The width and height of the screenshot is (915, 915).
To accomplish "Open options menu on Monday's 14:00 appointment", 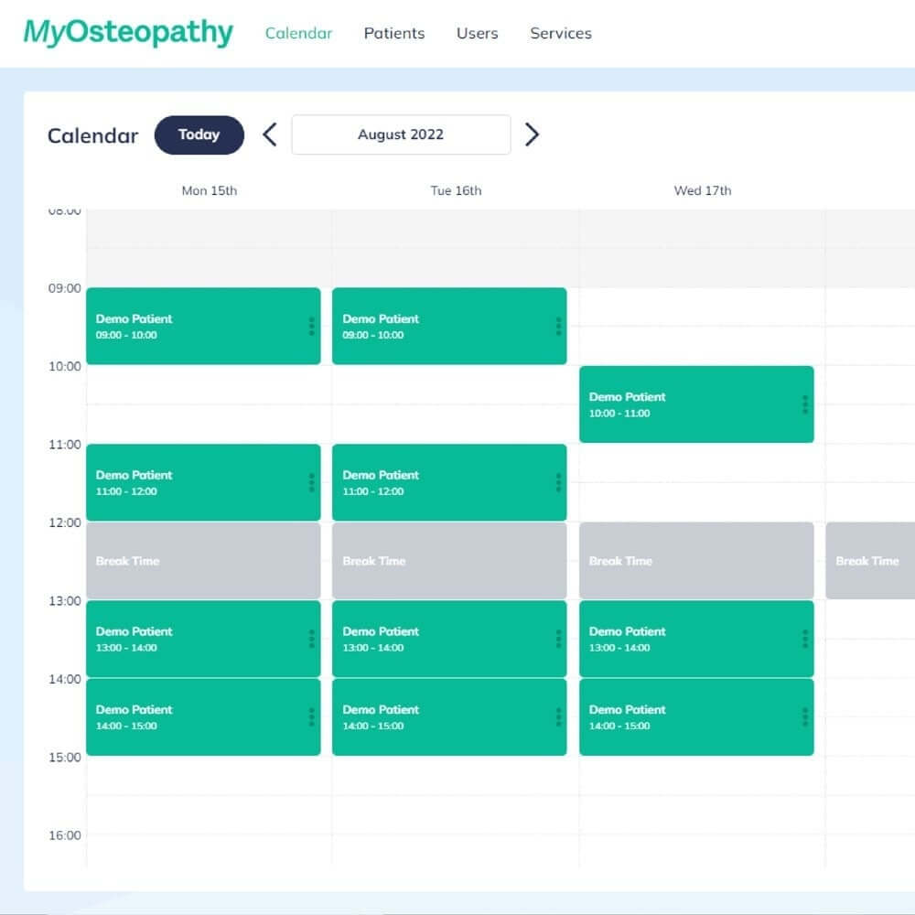I will tap(311, 717).
